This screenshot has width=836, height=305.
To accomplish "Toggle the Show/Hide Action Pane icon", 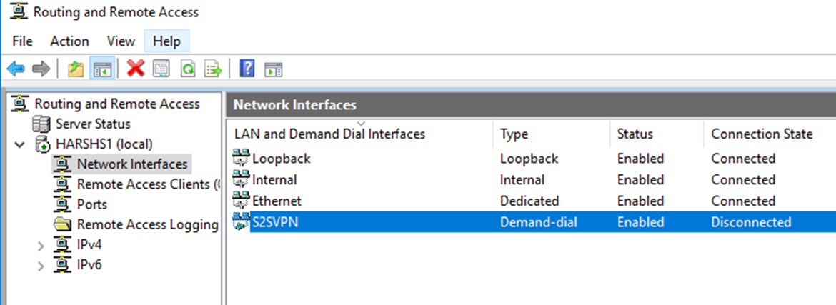I will pos(273,69).
